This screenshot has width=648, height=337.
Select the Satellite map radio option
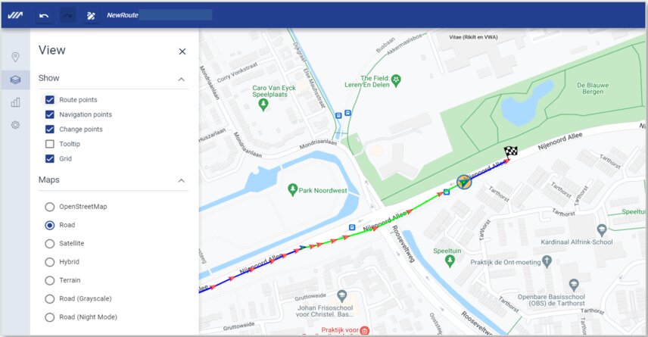tap(50, 244)
